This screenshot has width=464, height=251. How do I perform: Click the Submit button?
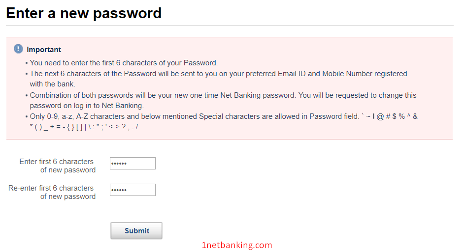click(136, 231)
